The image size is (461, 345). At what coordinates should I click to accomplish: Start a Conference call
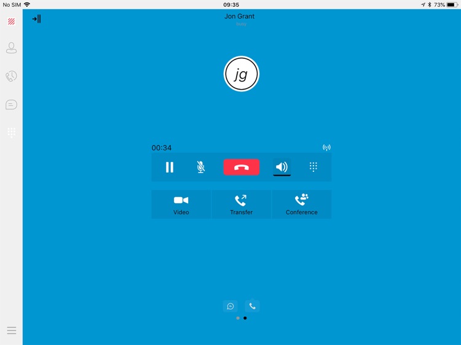[302, 204]
